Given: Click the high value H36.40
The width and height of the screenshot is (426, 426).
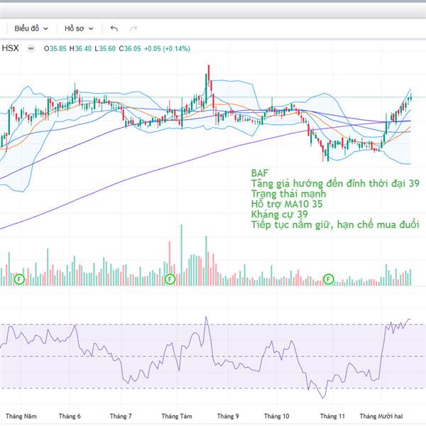Looking at the screenshot, I should click(80, 48).
